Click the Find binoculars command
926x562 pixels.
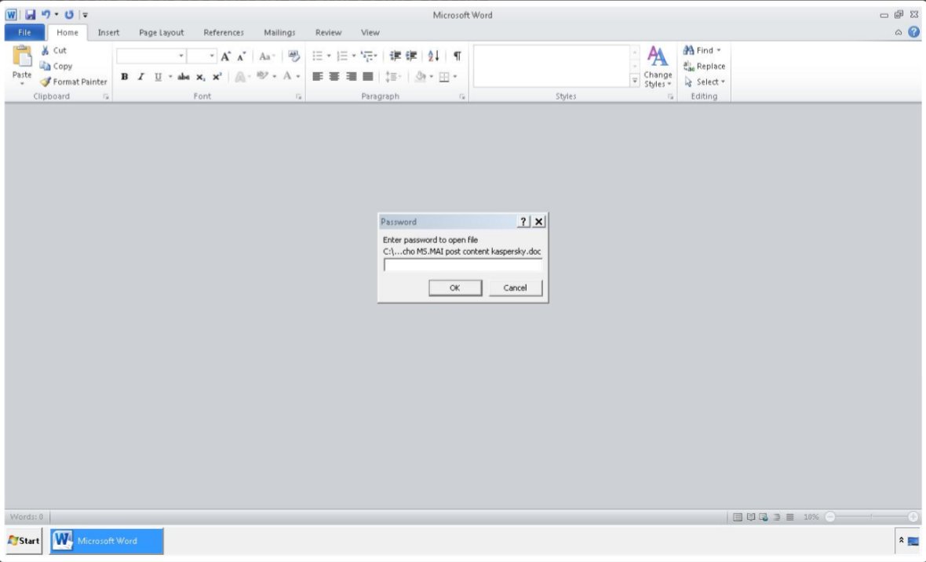coord(702,51)
